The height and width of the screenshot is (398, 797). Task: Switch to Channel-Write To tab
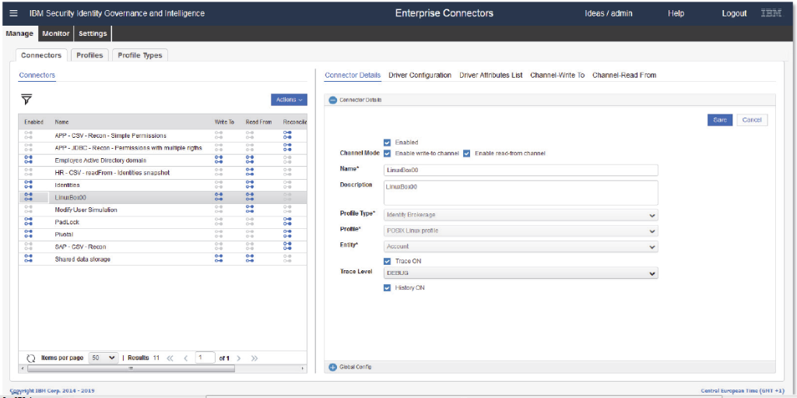tap(557, 76)
